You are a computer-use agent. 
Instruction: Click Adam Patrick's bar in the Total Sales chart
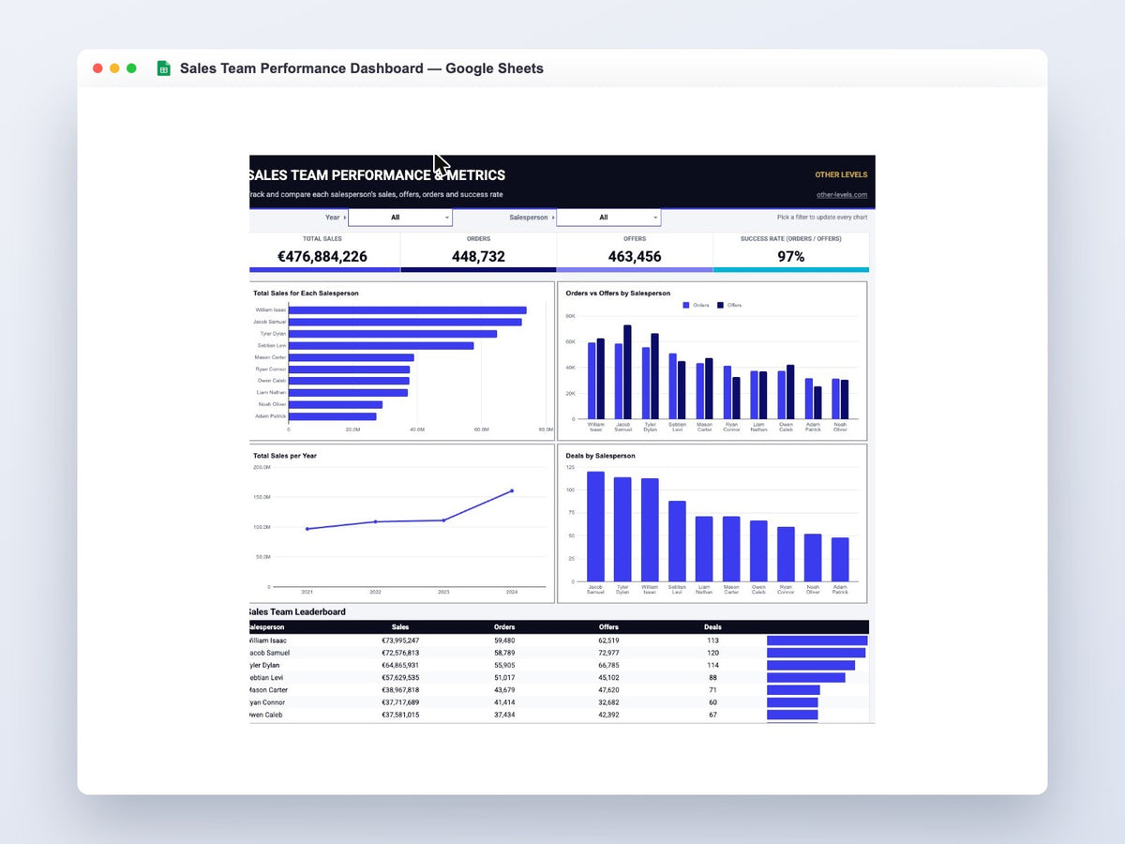333,416
